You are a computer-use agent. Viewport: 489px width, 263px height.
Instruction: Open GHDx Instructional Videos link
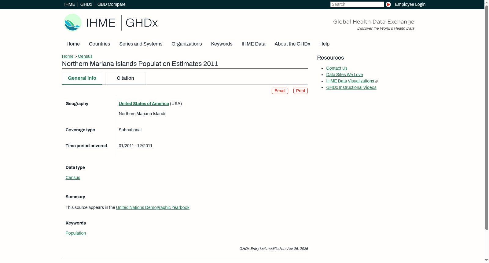coord(351,87)
